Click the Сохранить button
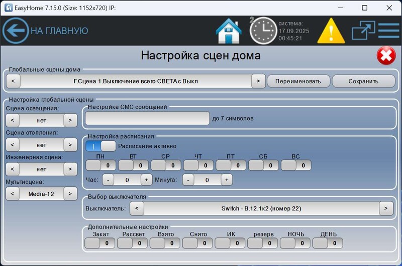The height and width of the screenshot is (266, 402). coord(363,81)
